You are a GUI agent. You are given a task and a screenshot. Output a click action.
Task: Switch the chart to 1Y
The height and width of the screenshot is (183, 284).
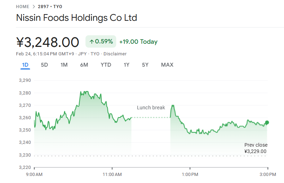126,65
